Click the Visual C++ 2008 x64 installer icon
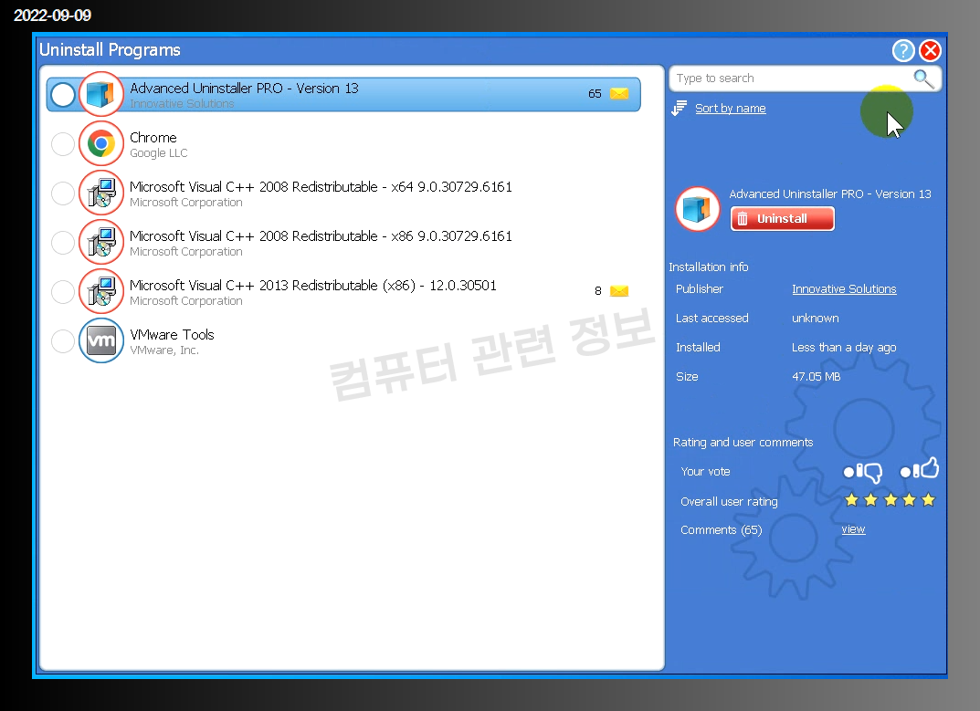The image size is (980, 711). [x=101, y=193]
